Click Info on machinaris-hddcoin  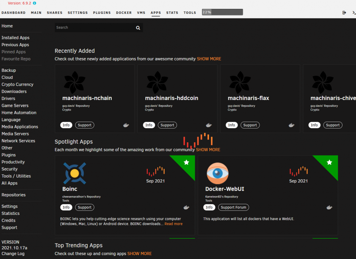149,125
